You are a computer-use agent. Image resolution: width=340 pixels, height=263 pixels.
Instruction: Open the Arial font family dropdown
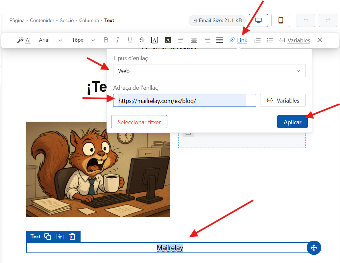[50, 40]
